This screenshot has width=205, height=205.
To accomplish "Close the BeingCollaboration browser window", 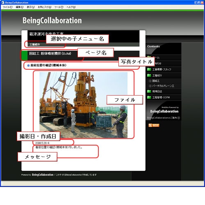I will 202,2.
